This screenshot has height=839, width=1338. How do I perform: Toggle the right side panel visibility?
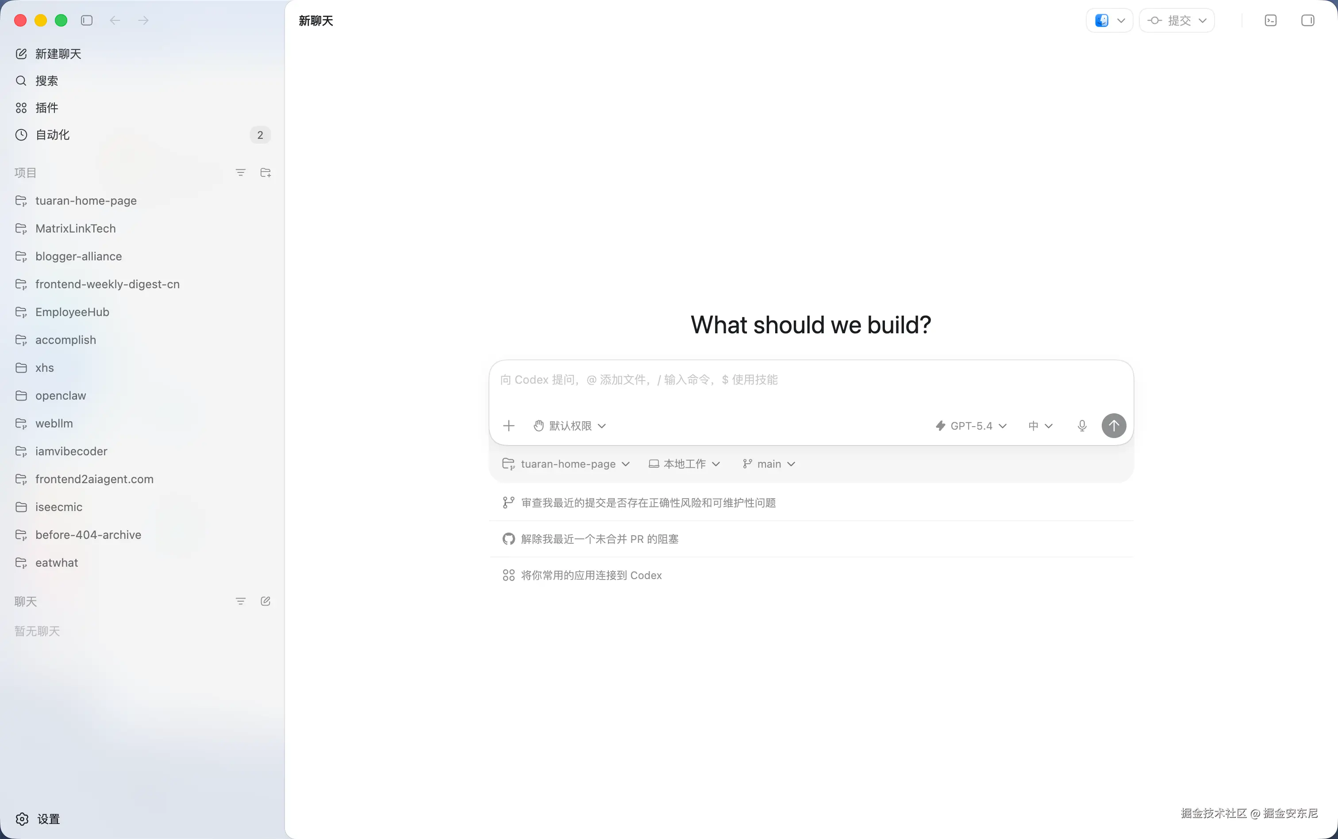1307,20
